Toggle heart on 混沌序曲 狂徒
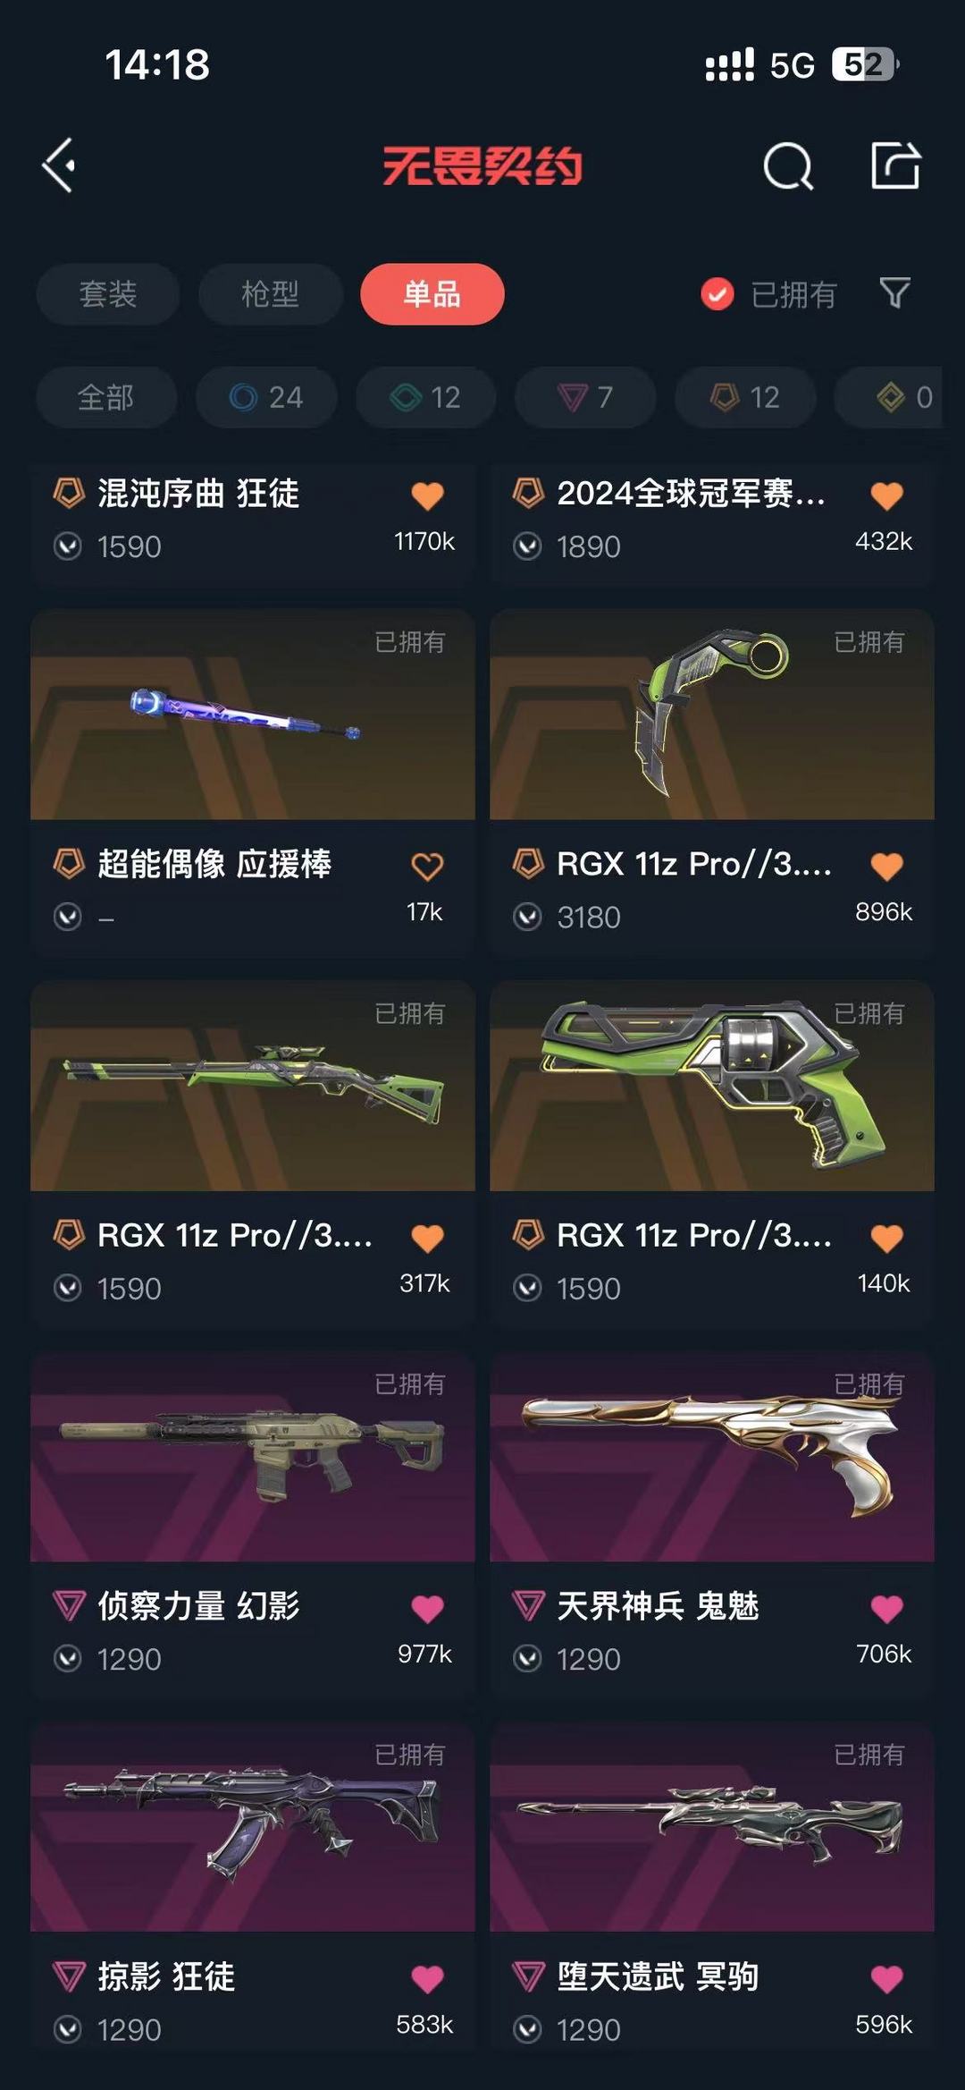This screenshot has height=2090, width=965. [x=427, y=495]
